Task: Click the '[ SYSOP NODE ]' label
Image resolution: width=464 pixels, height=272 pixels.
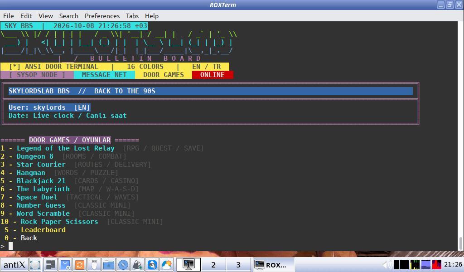Action: click(x=37, y=75)
